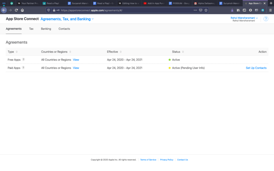This screenshot has width=274, height=171.
Task: Open the tracking protection shield icon
Action: coord(49,10)
